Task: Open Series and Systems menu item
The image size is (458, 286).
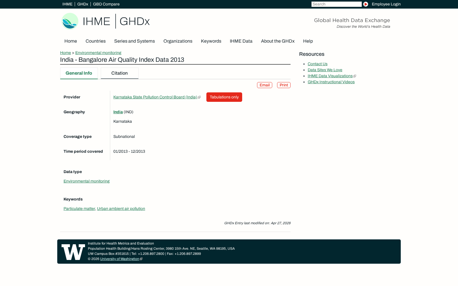Action: (135, 41)
